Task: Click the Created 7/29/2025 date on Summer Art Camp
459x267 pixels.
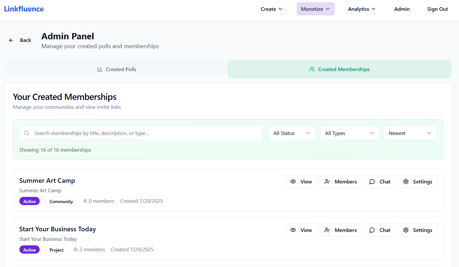Action: [x=142, y=201]
